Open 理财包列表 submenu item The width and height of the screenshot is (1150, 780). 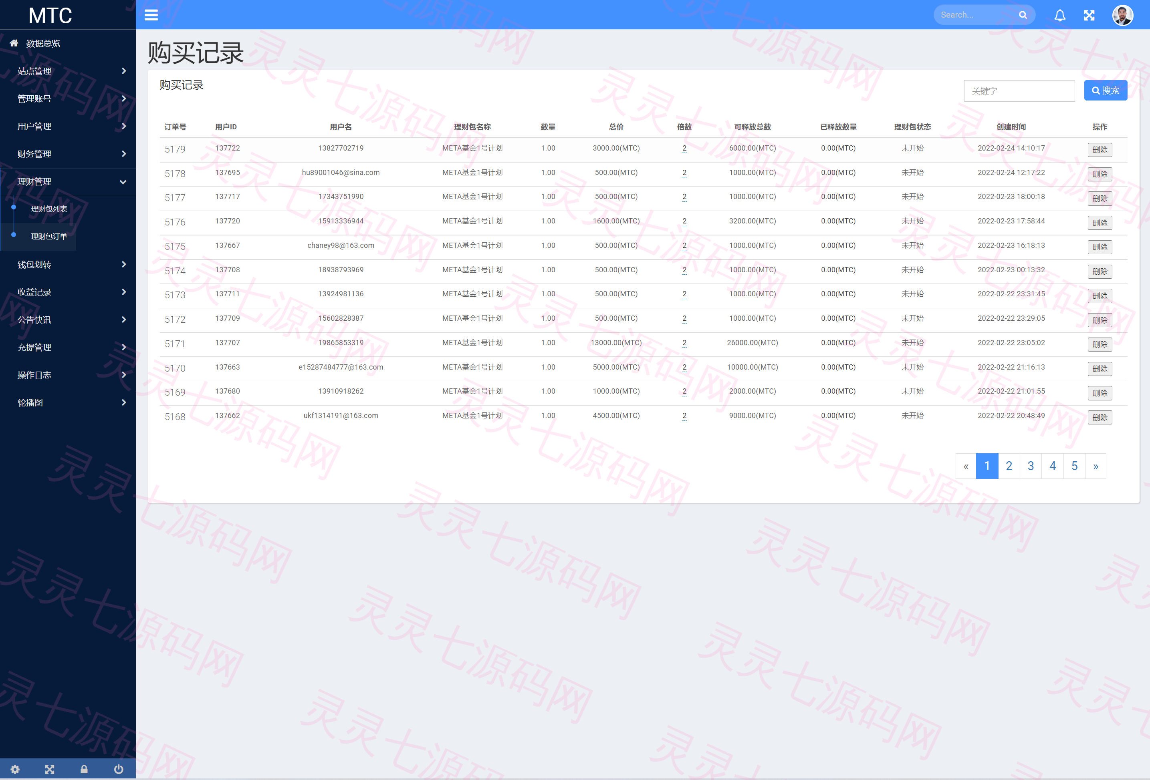coord(49,209)
